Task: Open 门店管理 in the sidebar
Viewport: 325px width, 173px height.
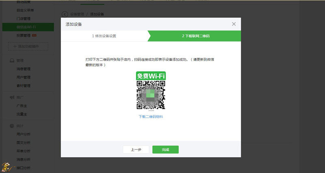Action: [24, 19]
